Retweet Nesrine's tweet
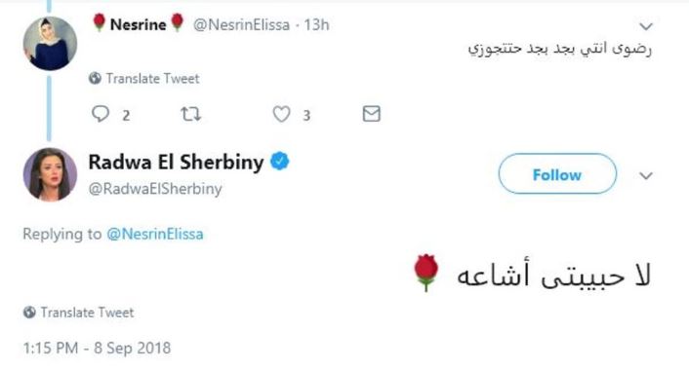 (190, 114)
